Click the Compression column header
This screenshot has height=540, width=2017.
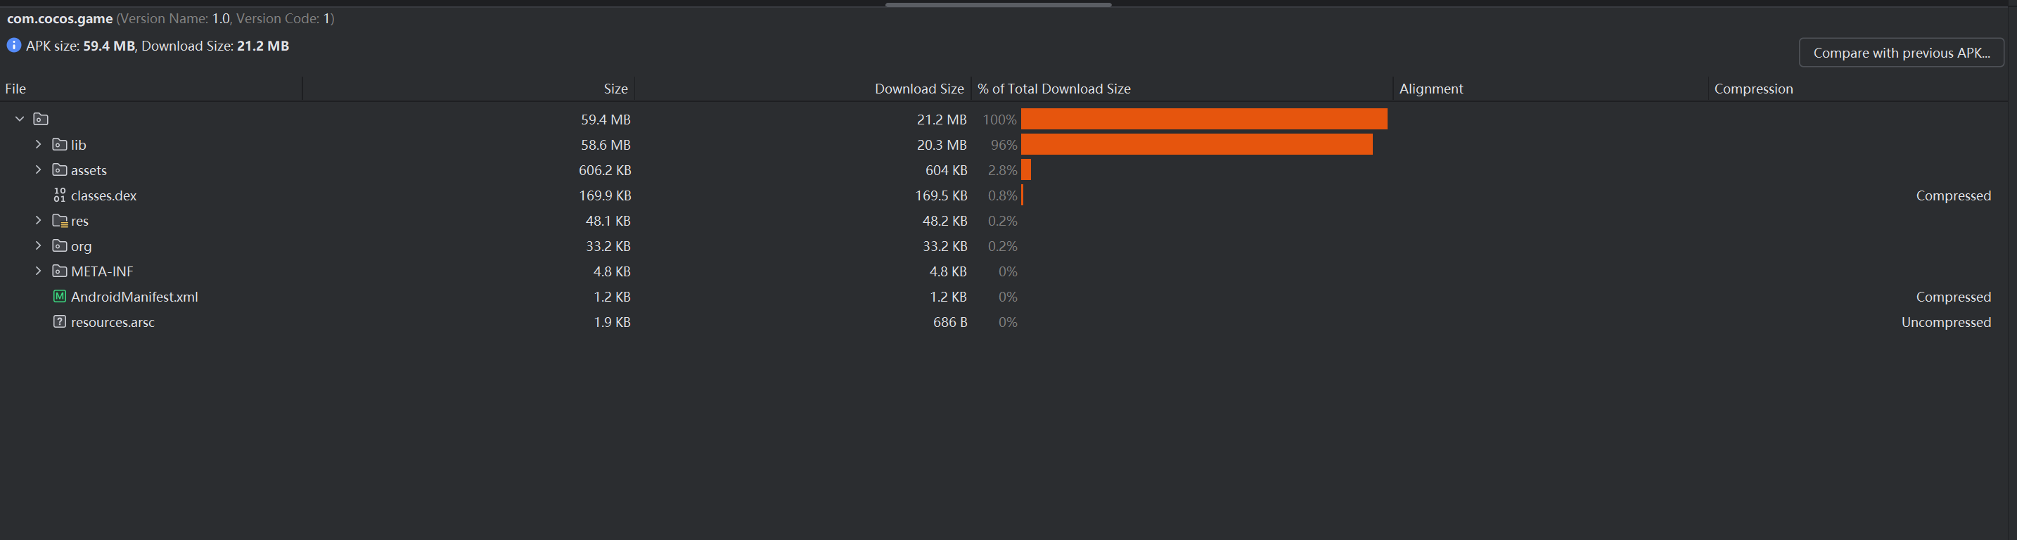(x=1753, y=89)
